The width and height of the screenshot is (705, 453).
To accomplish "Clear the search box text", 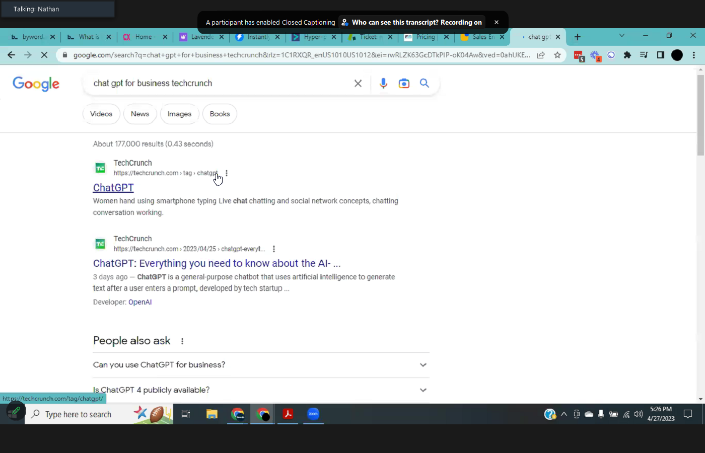I will (x=358, y=84).
